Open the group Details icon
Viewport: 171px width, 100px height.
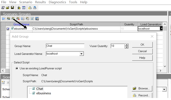[27, 19]
